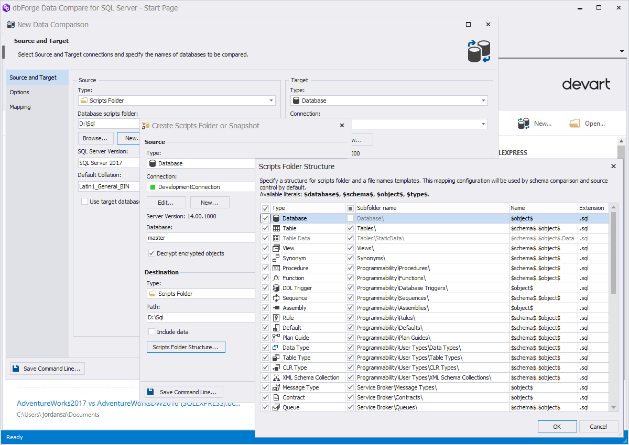Click the Scripts Folder Structure button
Viewport: 629px width, 445px height.
[186, 347]
